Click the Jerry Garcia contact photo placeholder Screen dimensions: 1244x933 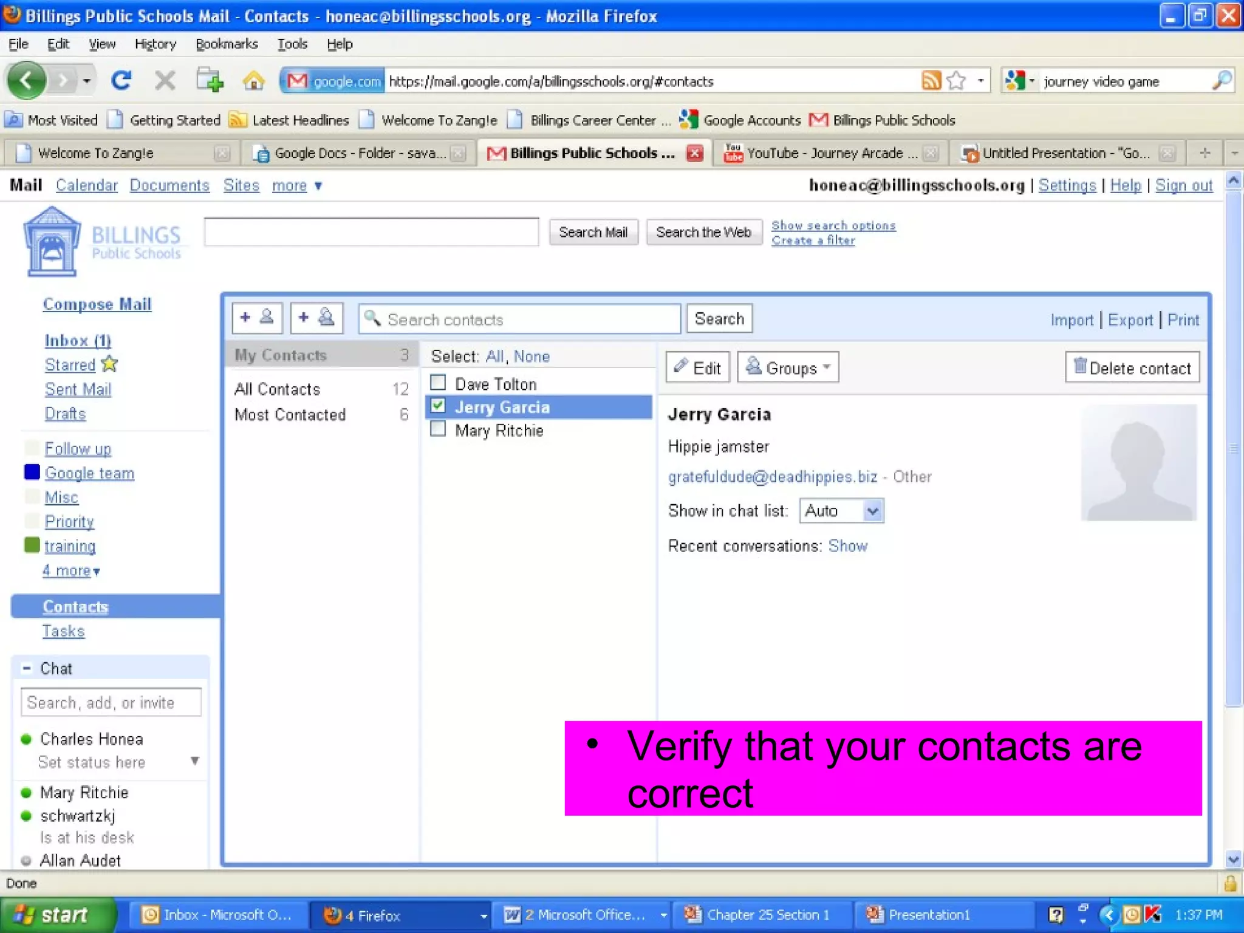(x=1139, y=463)
